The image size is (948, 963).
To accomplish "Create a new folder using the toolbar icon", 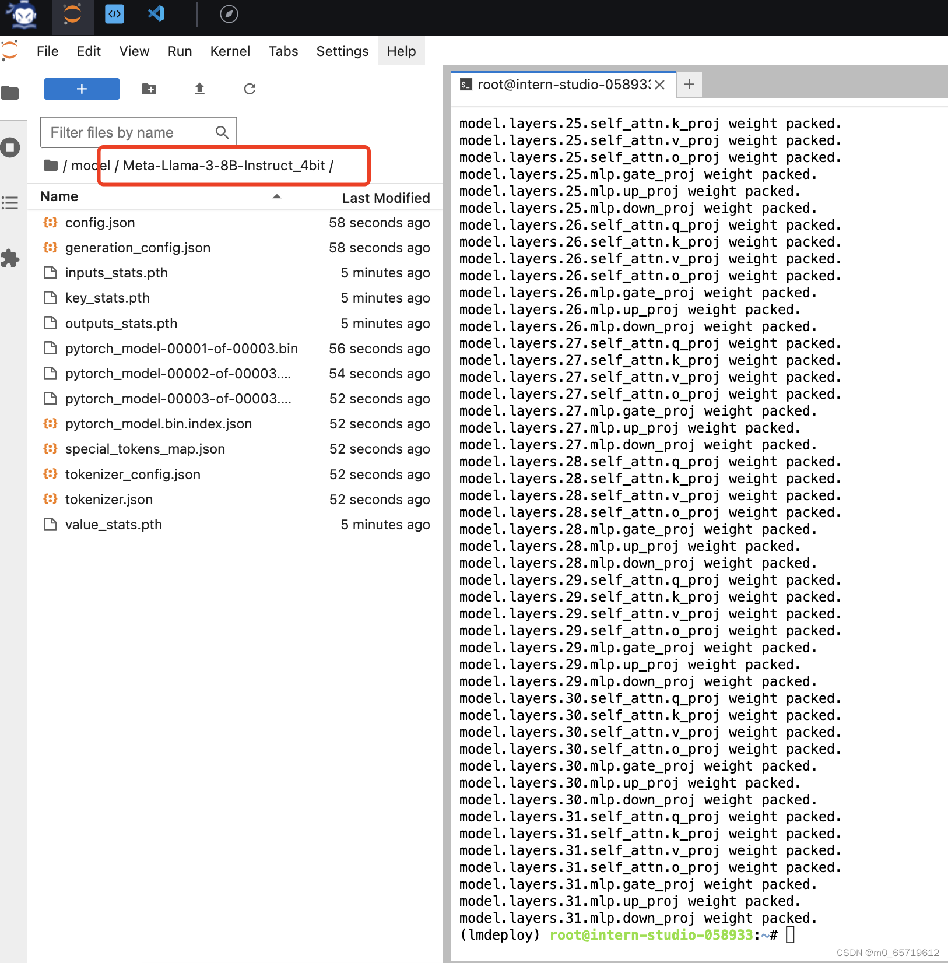I will click(x=149, y=89).
